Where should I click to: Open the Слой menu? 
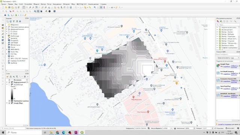[21, 4]
